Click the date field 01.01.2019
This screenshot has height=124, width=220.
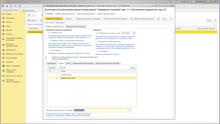(x=127, y=33)
